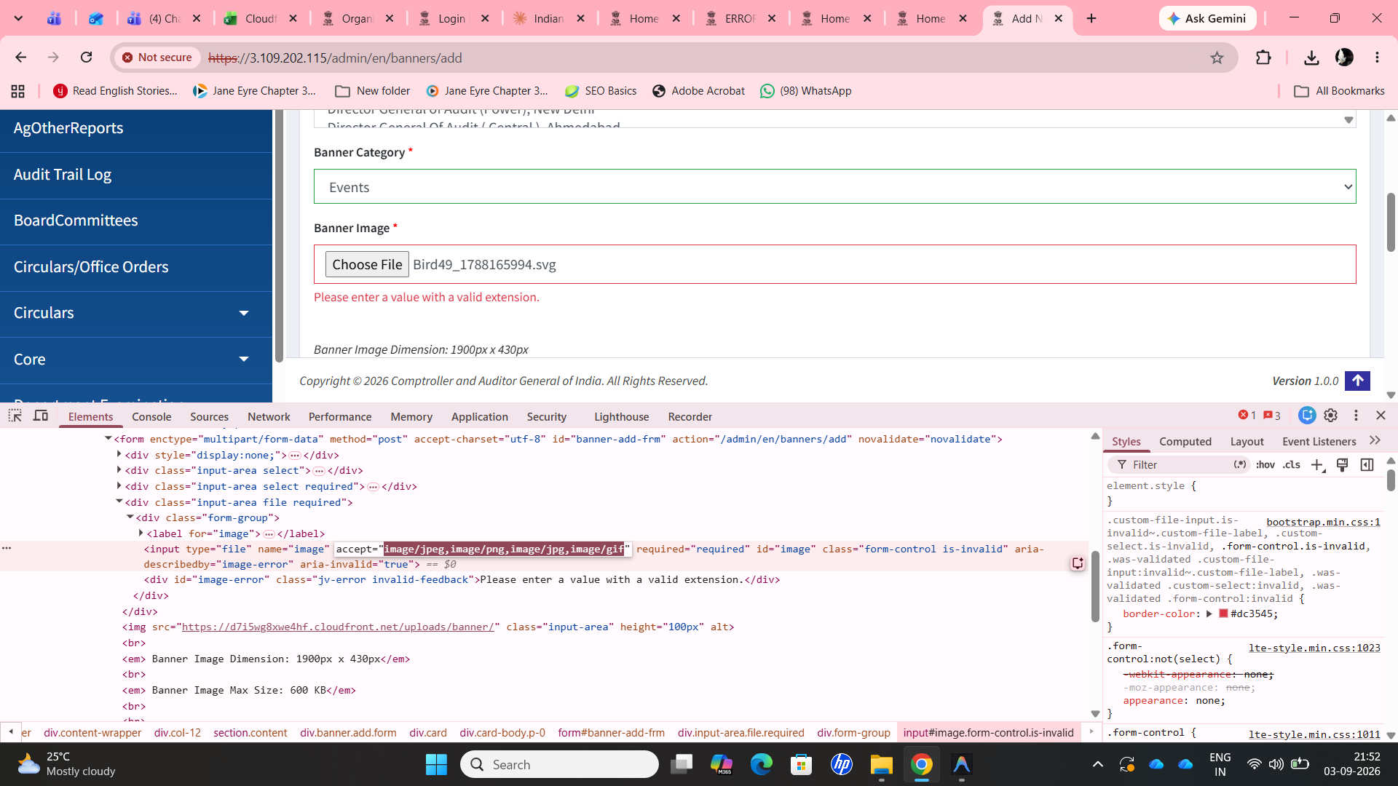Activate the inspect element picker icon
Viewport: 1398px width, 786px height.
15,416
